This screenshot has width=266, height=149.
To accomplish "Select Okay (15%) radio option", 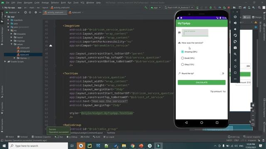I will click(x=187, y=65).
